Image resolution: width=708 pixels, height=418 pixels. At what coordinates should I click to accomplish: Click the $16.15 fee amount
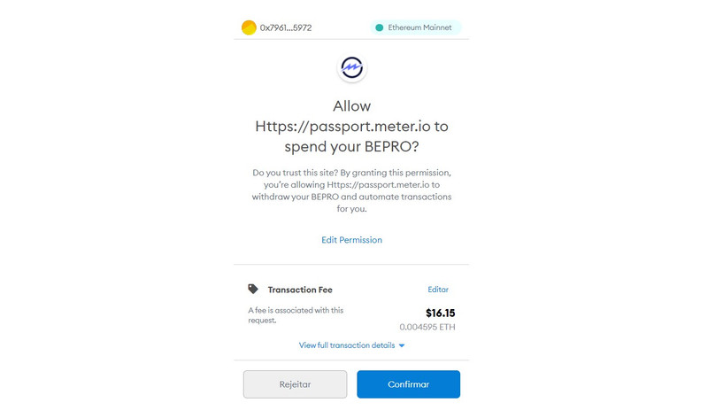pyautogui.click(x=440, y=313)
